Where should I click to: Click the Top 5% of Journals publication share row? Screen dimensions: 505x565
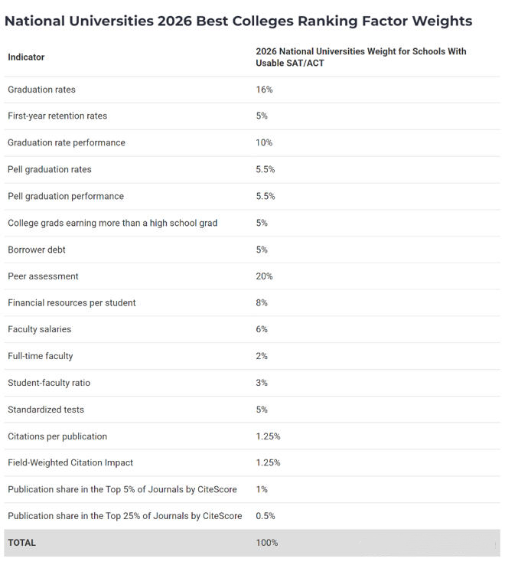point(122,489)
